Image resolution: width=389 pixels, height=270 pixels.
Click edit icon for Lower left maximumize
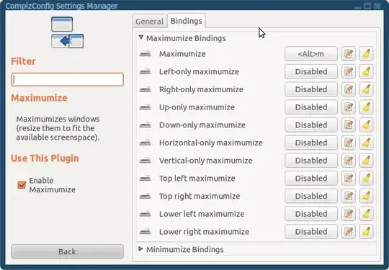tap(349, 214)
